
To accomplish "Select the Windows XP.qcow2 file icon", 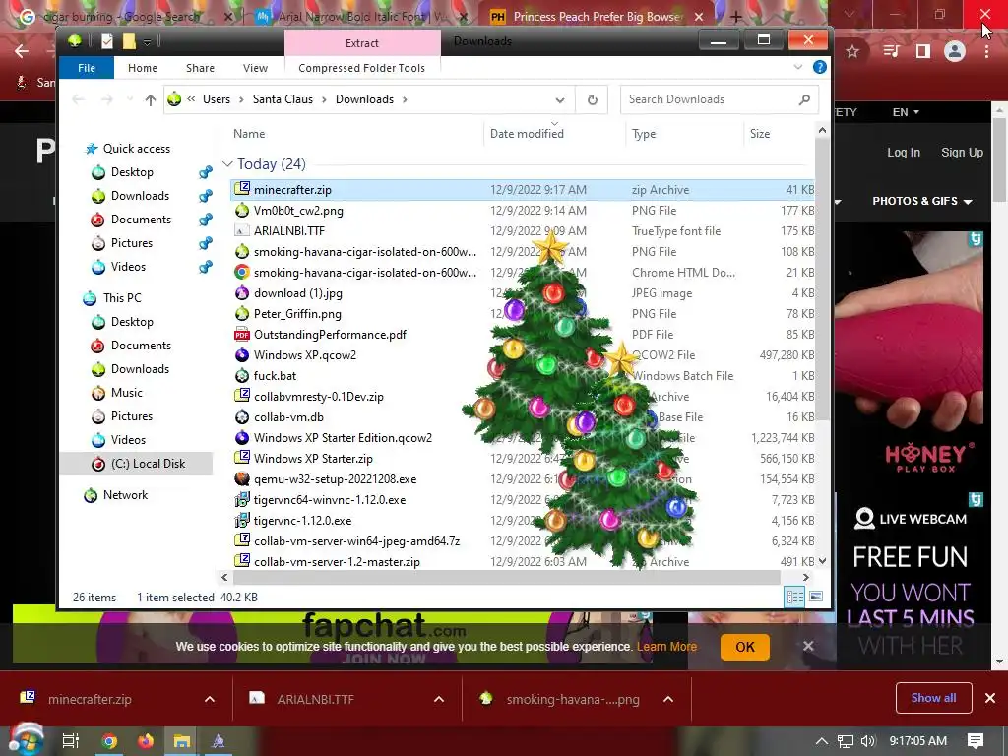I will 242,354.
